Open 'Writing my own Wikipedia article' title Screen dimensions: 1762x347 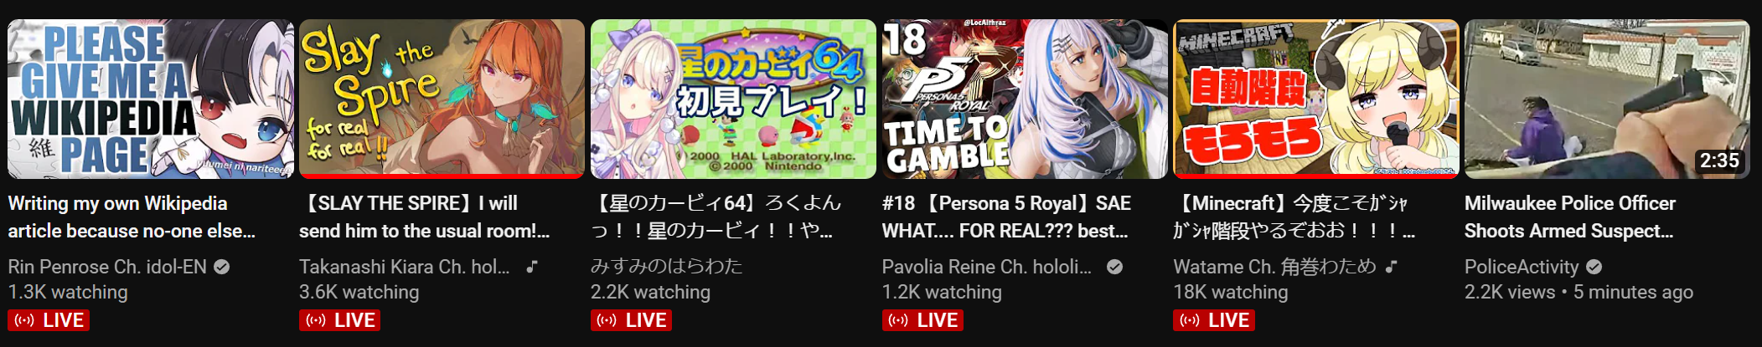click(x=132, y=217)
